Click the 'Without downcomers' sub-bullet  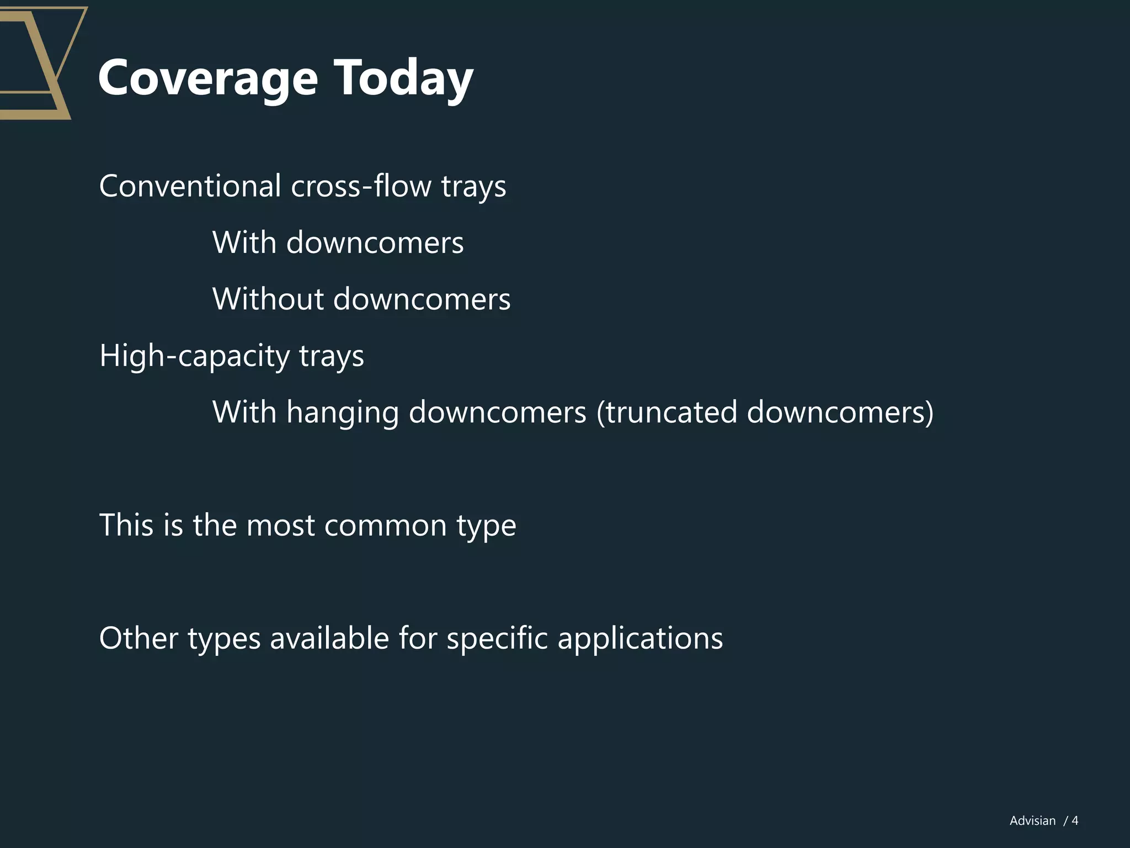[361, 299]
